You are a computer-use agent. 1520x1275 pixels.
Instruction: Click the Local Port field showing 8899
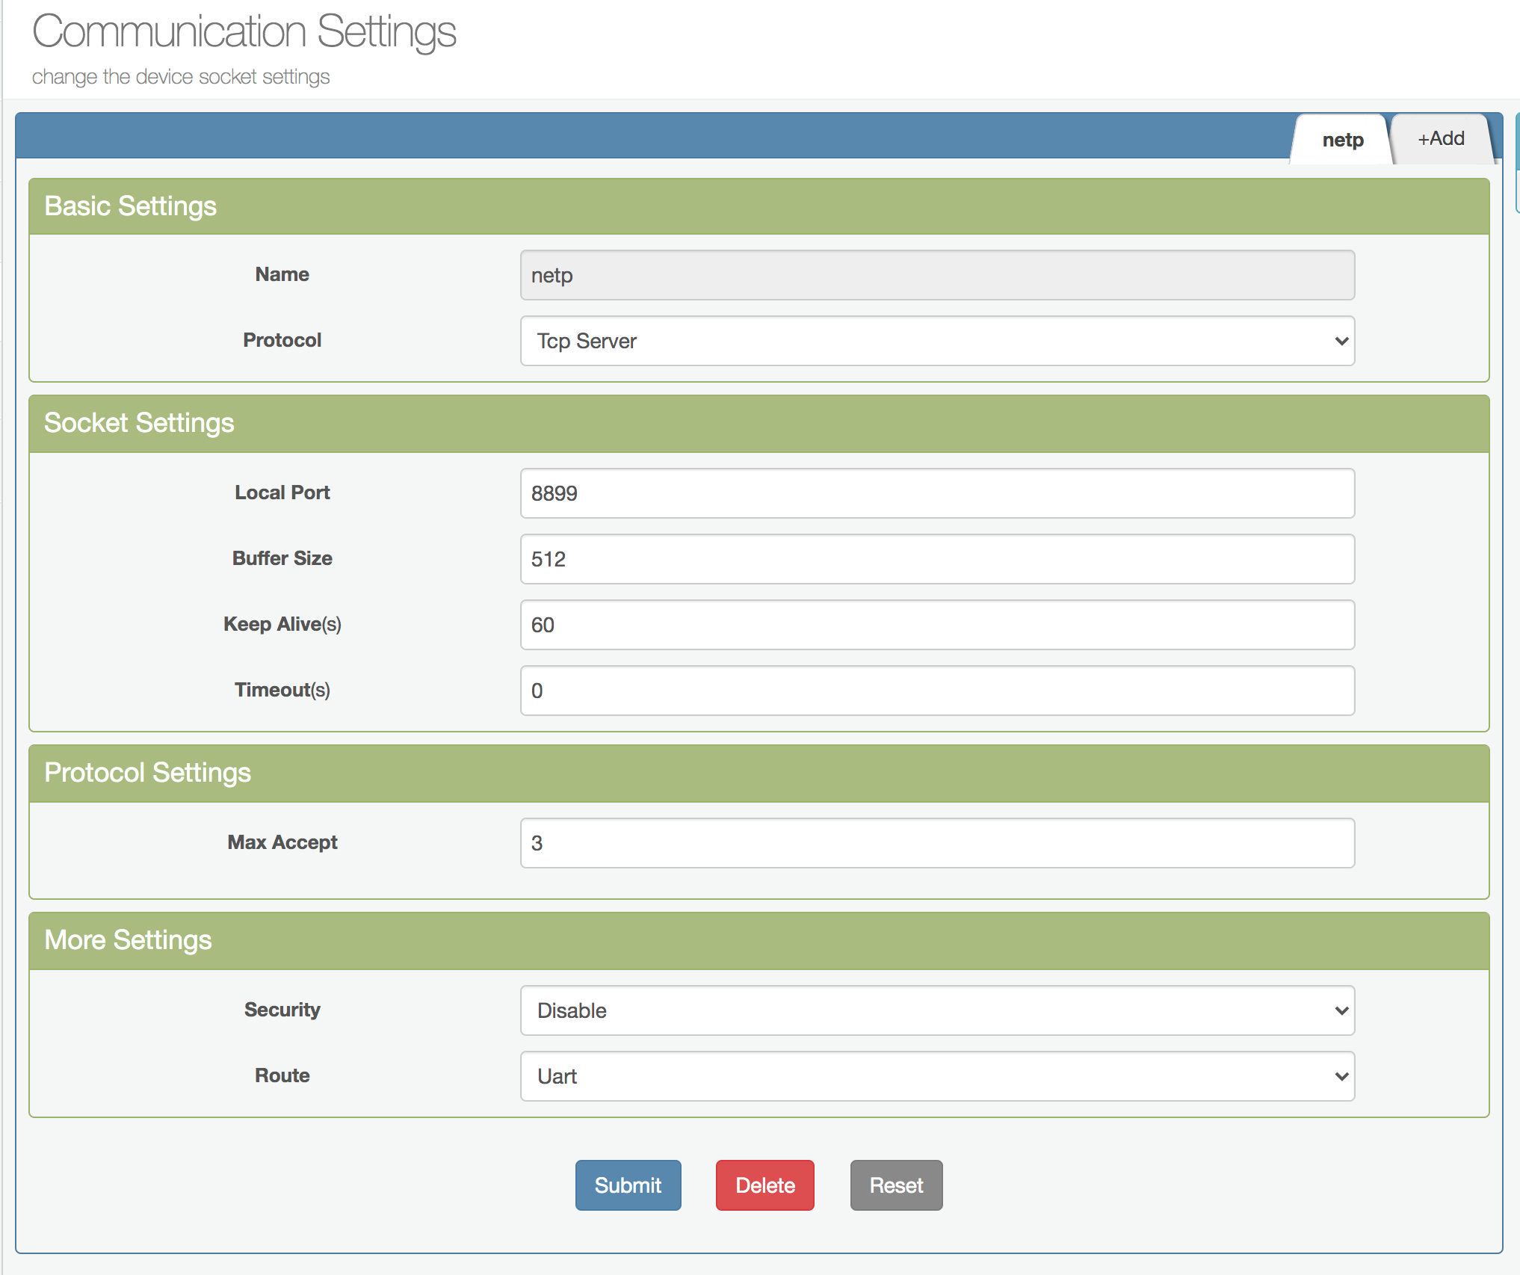[937, 493]
